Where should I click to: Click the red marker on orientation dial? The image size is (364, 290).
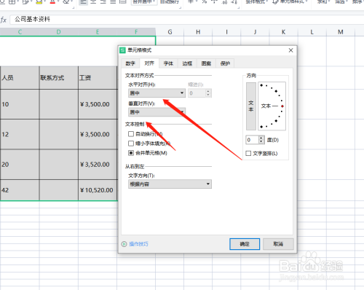click(x=282, y=106)
